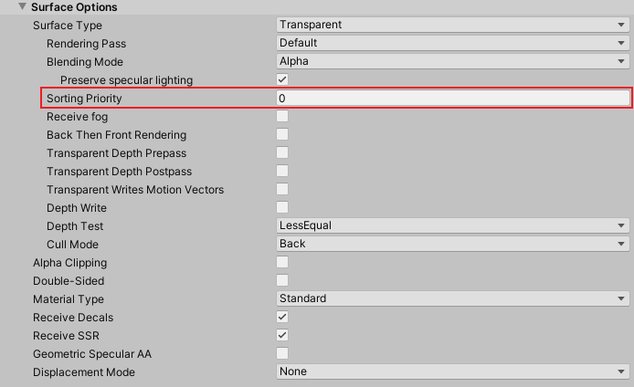The height and width of the screenshot is (387, 634).
Task: Click the Sorting Priority input field
Action: click(452, 98)
